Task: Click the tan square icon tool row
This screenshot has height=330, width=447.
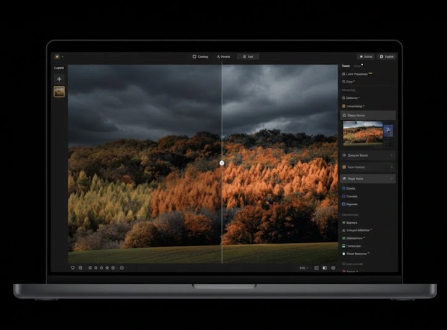Action: [x=367, y=167]
